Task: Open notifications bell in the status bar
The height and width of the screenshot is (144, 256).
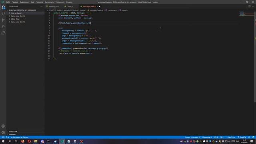Action: [x=253, y=137]
